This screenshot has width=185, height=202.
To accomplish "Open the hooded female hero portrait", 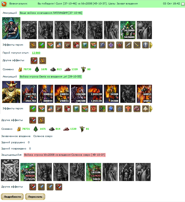I will [x=11, y=28].
